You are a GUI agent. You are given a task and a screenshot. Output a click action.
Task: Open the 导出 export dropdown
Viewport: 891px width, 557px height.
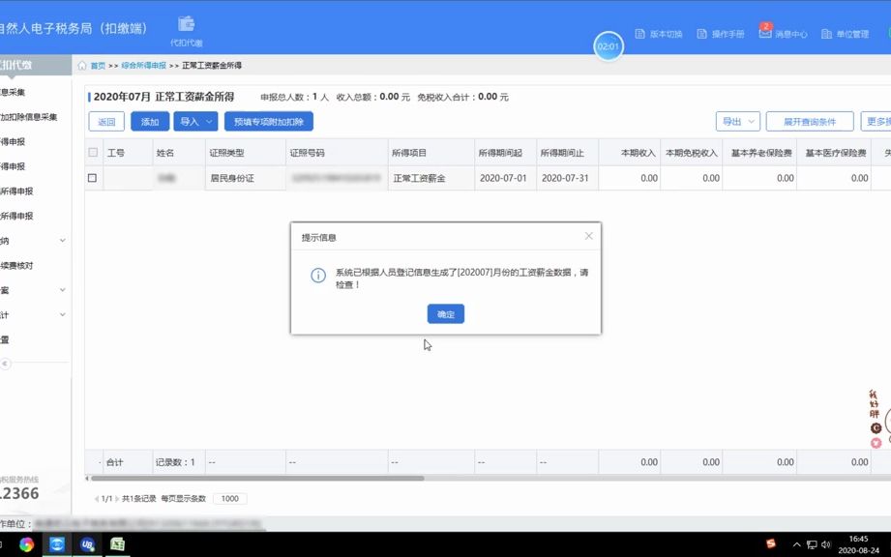pos(736,121)
